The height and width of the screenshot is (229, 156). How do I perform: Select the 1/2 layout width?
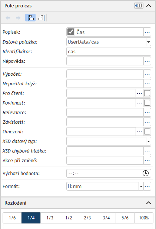69,218
